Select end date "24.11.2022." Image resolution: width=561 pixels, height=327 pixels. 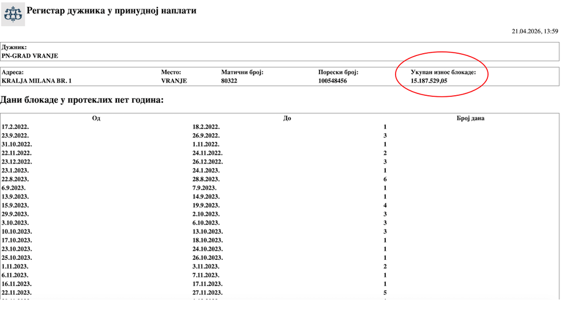tap(207, 153)
